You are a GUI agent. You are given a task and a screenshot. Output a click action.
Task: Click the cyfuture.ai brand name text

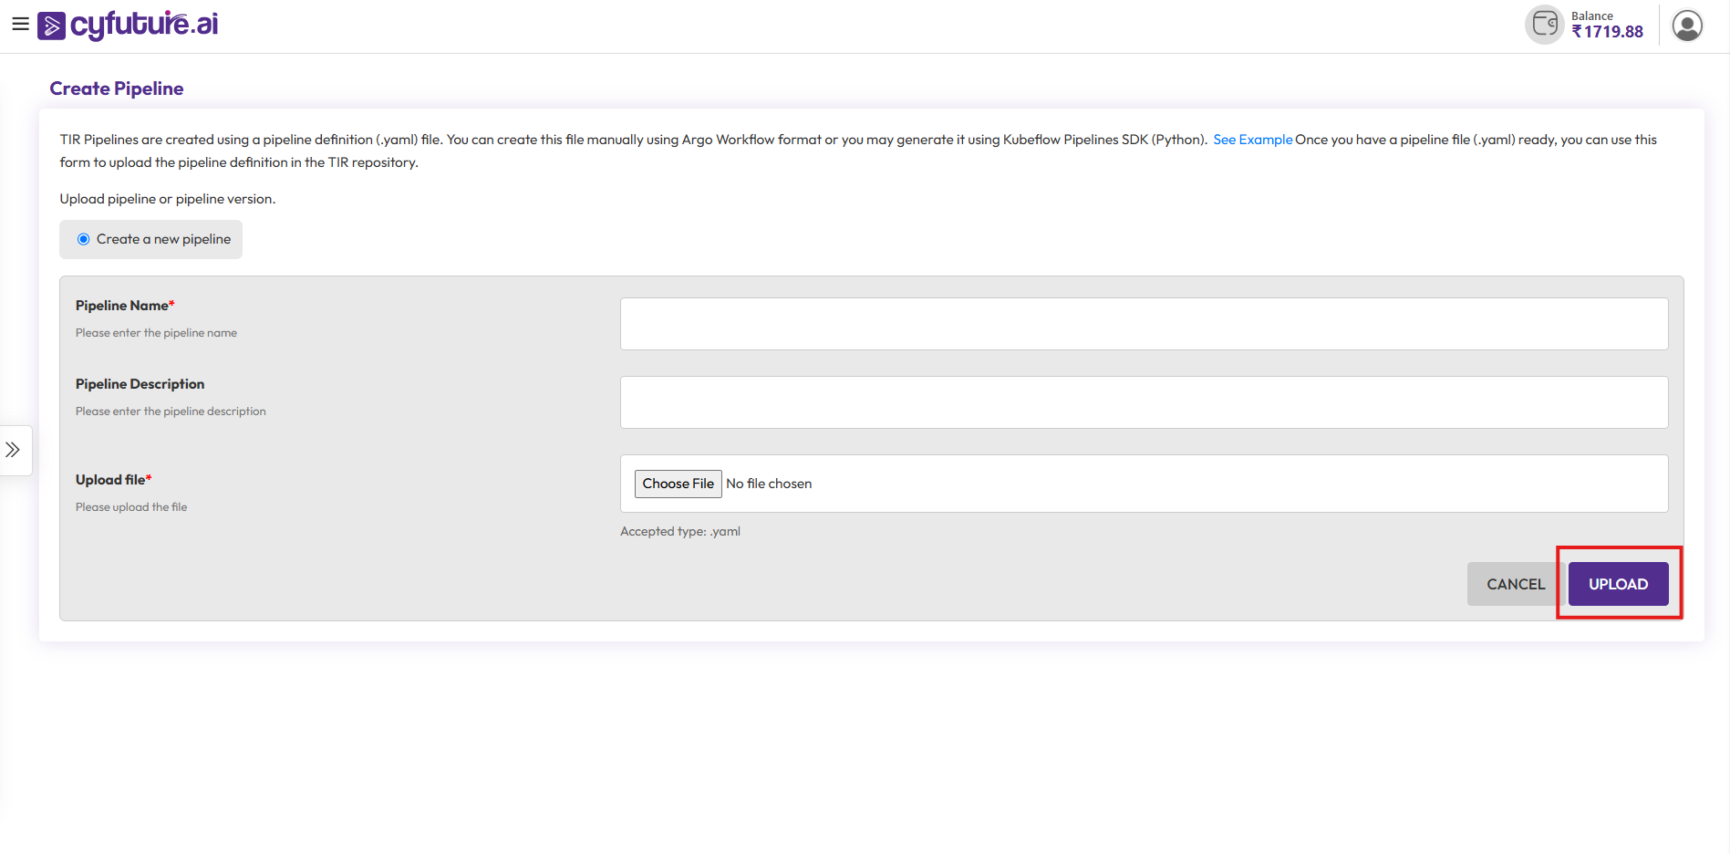[x=144, y=25]
